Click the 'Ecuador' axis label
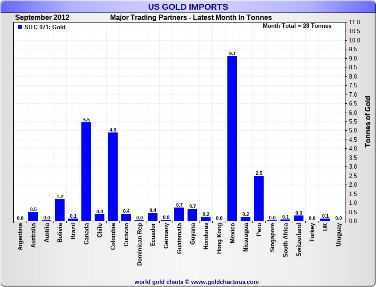The width and height of the screenshot is (376, 287). [153, 234]
